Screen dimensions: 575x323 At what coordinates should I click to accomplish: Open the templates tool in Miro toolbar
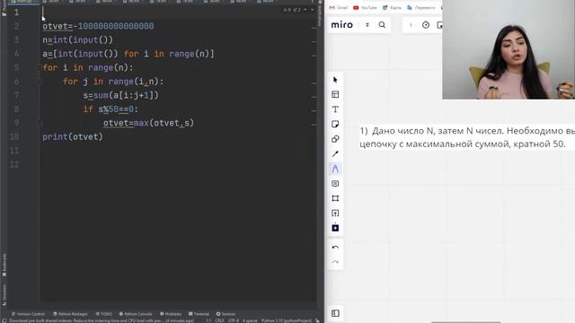(335, 94)
